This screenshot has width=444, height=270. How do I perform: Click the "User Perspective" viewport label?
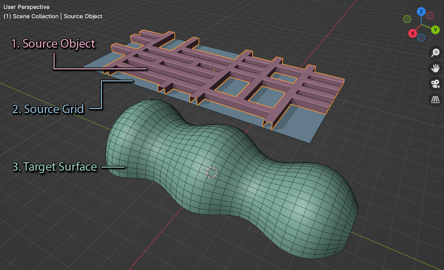point(27,7)
